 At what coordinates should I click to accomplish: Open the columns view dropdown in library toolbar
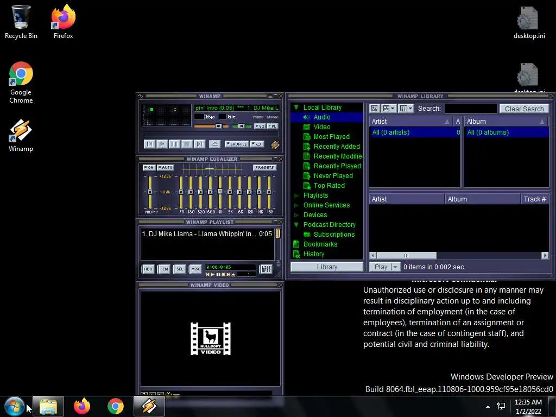coord(406,109)
